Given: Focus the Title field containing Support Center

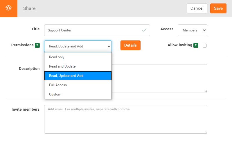Looking at the screenshot, I should pyautogui.click(x=93, y=30).
